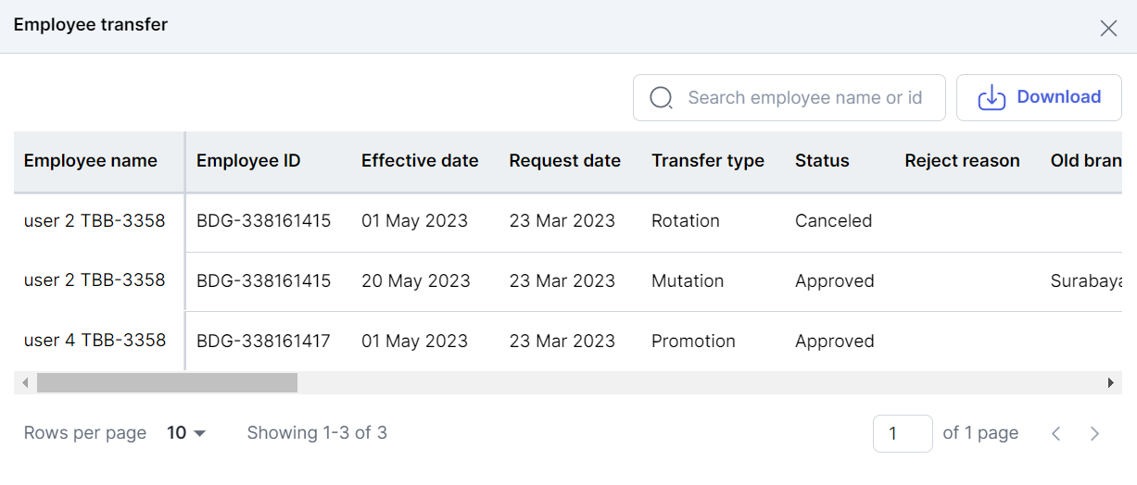
Task: Click the Transfer type column header
Action: [708, 161]
